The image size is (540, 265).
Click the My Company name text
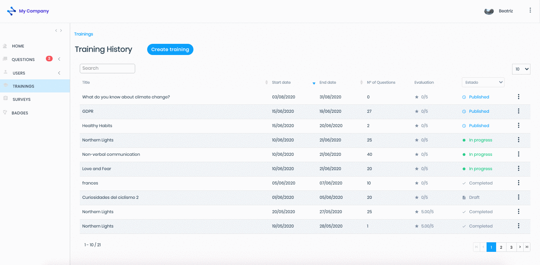[x=34, y=11]
